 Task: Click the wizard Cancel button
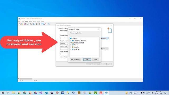(x=107, y=64)
